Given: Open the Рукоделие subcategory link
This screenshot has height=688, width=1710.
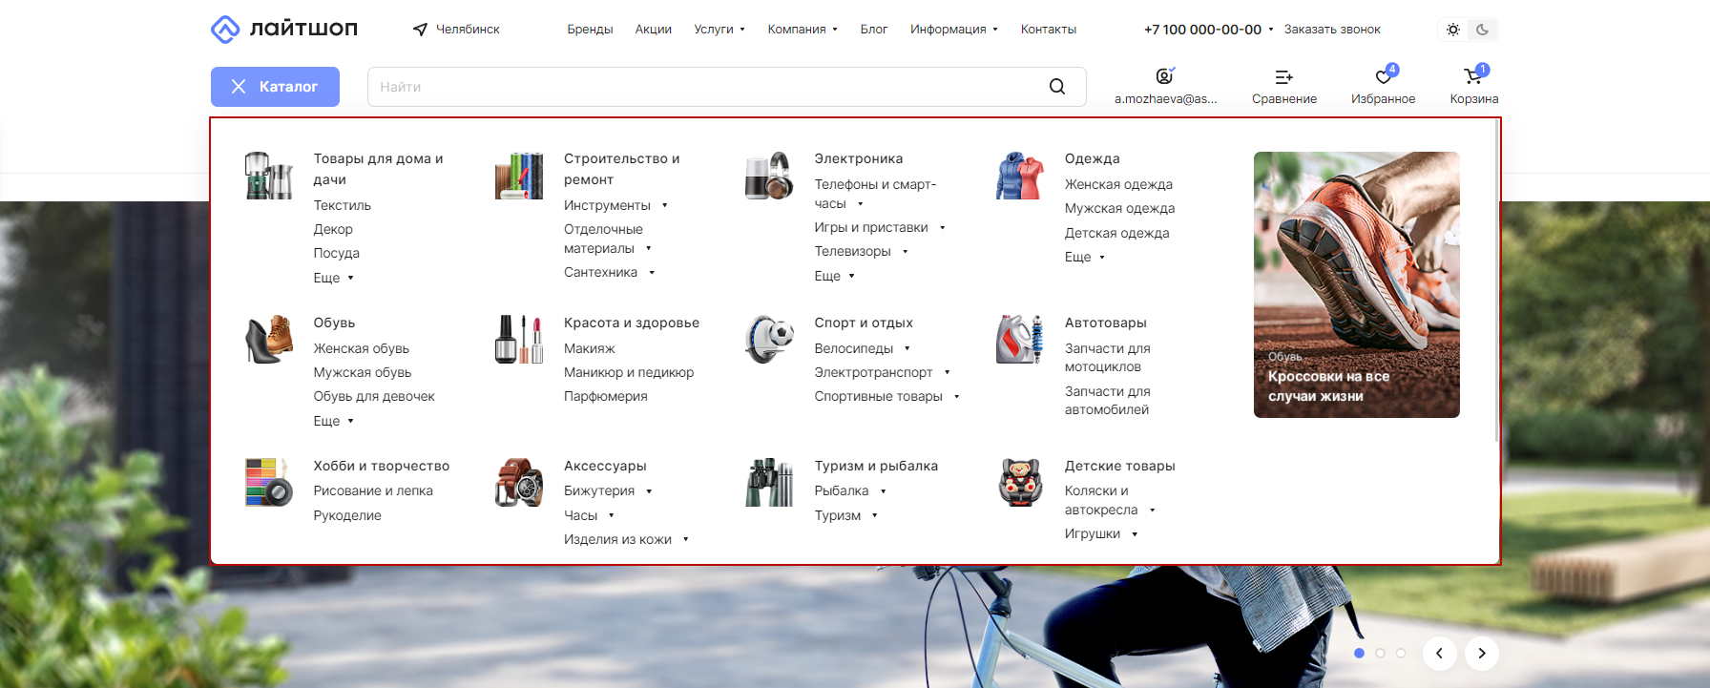Looking at the screenshot, I should [347, 515].
